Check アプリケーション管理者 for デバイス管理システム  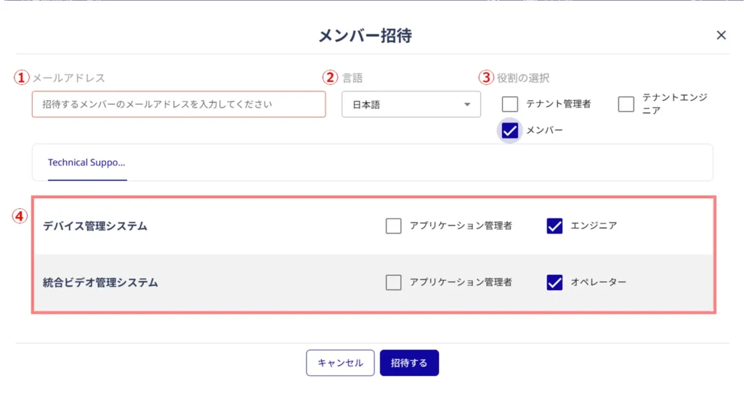[394, 226]
